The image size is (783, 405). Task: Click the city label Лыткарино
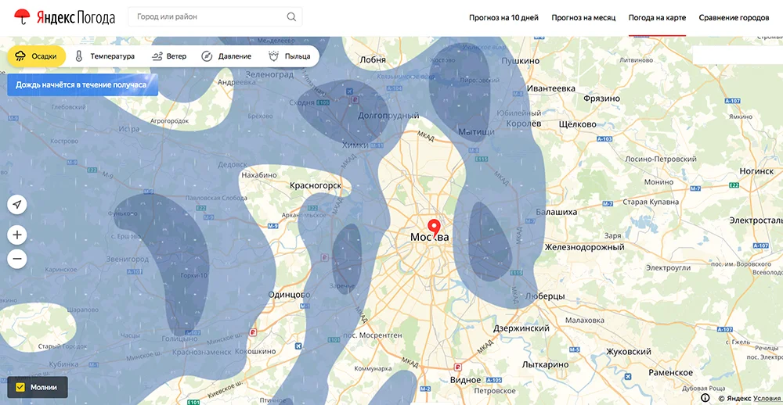[x=545, y=364]
